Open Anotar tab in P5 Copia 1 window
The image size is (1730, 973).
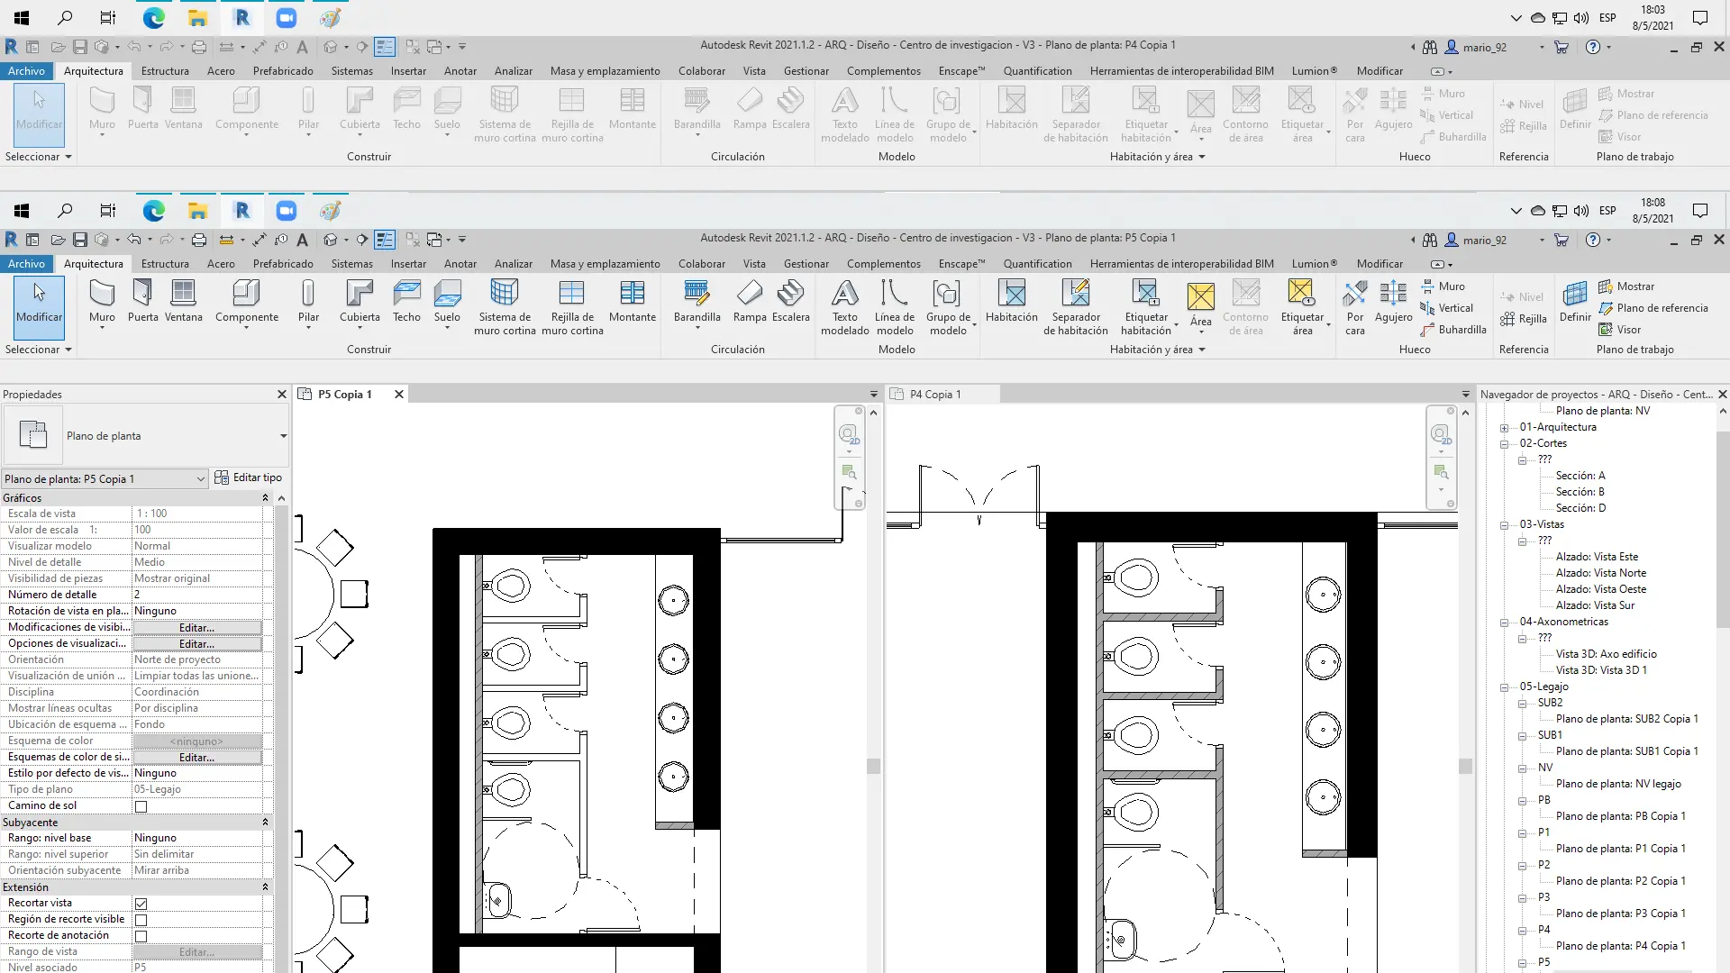tap(460, 264)
